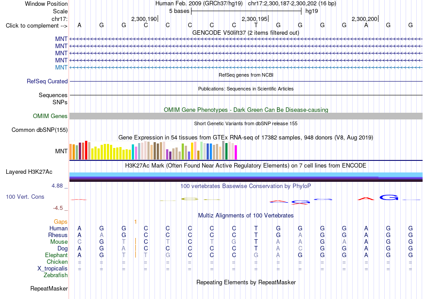Select the 'Dog' alignment row label
Image resolution: width=423 pixels, height=299 pixels.
(62, 248)
